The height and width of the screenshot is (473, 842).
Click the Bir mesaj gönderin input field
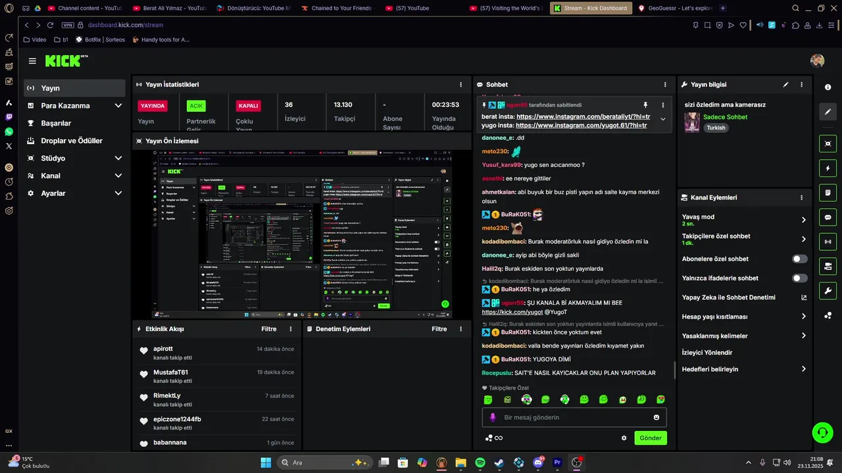[574, 417]
